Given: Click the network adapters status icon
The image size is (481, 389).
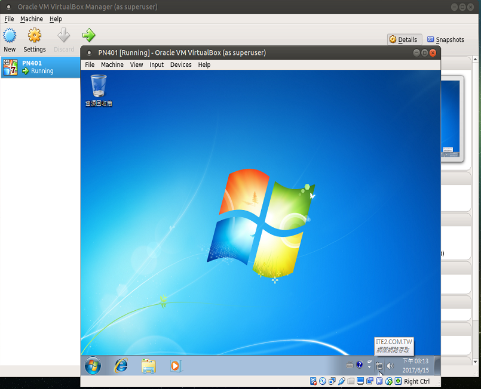Looking at the screenshot, I should pyautogui.click(x=332, y=381).
